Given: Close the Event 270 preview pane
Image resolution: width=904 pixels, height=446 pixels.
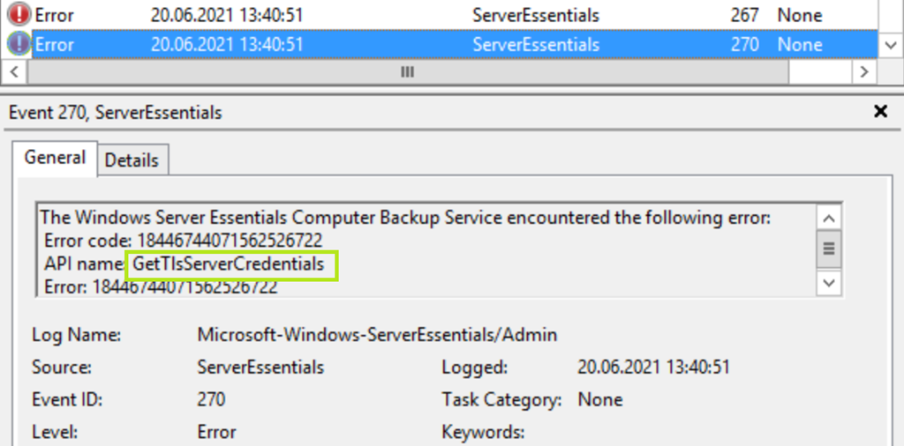Looking at the screenshot, I should 879,112.
